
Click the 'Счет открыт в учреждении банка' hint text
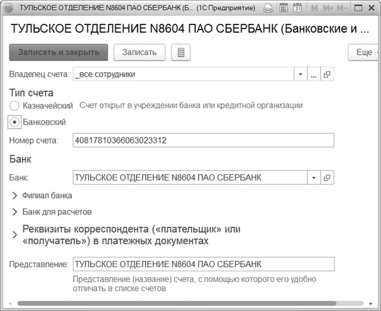tap(191, 106)
